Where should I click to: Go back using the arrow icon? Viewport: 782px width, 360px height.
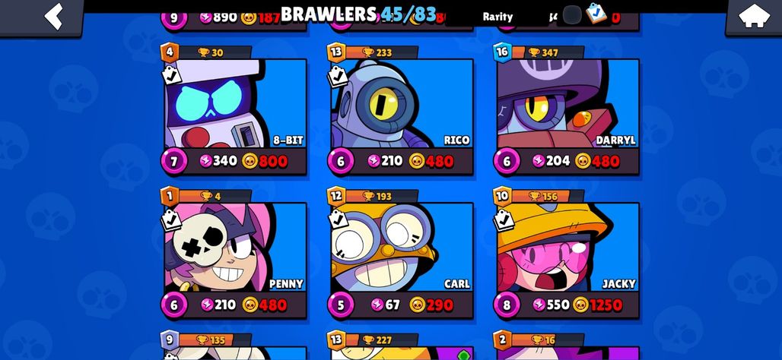tap(53, 16)
